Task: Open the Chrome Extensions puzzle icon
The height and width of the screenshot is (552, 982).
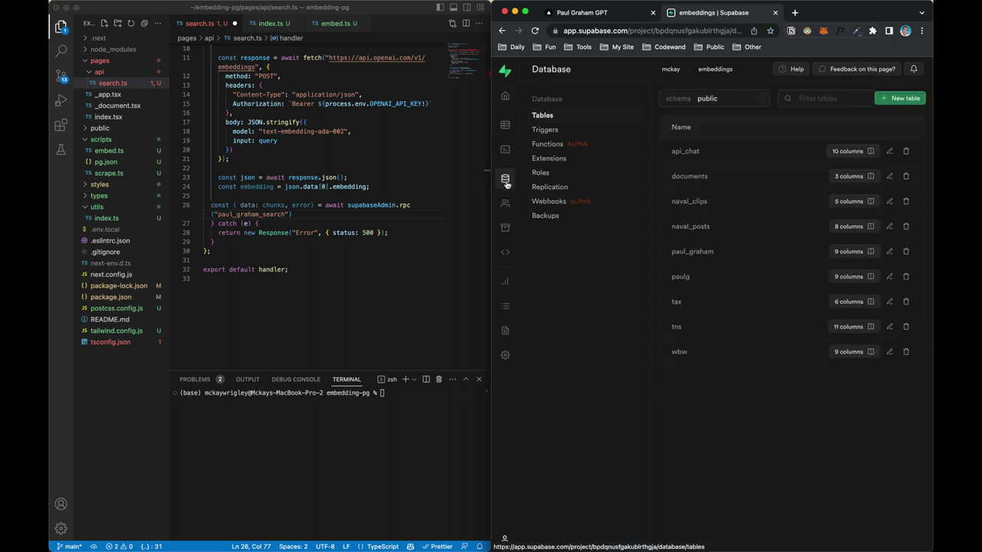Action: click(872, 31)
